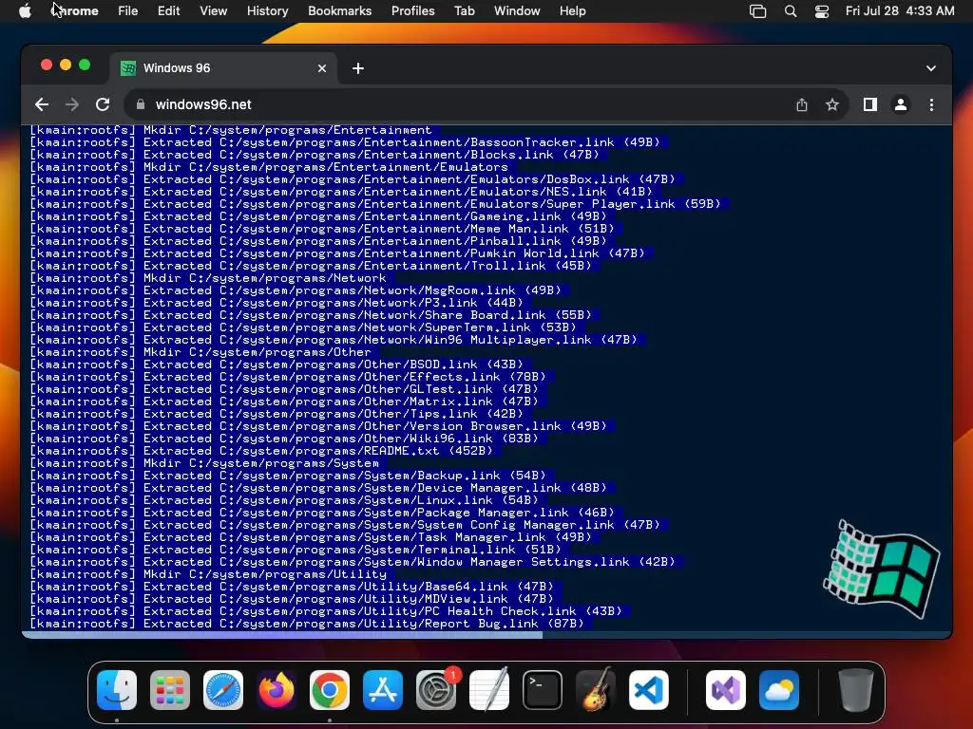The width and height of the screenshot is (973, 729).
Task: Open the File menu
Action: pos(128,11)
